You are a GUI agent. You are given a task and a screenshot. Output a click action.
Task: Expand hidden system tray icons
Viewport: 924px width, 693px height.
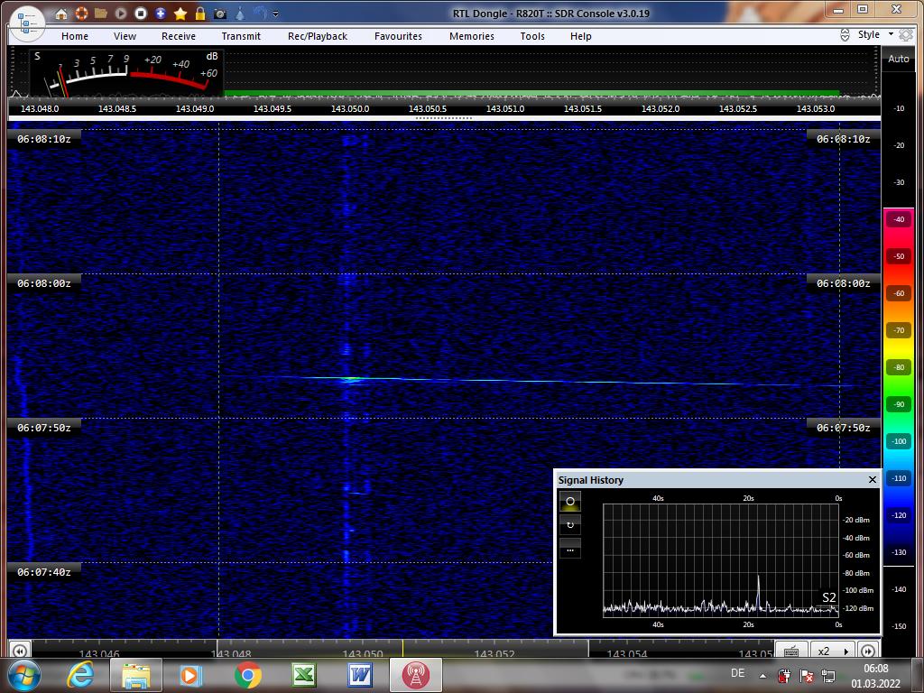coord(762,676)
